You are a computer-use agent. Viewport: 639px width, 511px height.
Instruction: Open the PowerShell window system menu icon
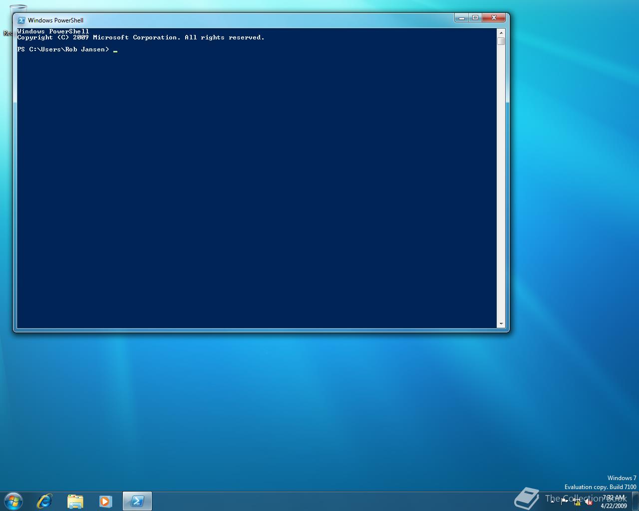[x=21, y=20]
